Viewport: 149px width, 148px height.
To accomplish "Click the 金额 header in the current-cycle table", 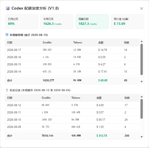I will (101, 43).
